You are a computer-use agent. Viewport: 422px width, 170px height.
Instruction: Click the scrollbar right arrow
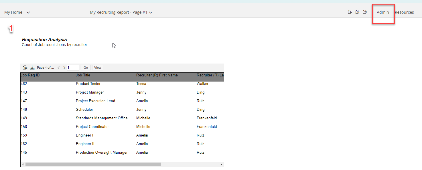(222, 165)
